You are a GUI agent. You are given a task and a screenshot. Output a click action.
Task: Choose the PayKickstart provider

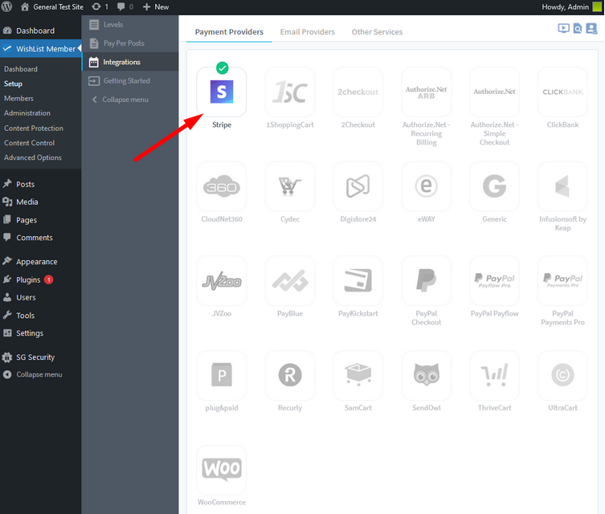pyautogui.click(x=358, y=281)
